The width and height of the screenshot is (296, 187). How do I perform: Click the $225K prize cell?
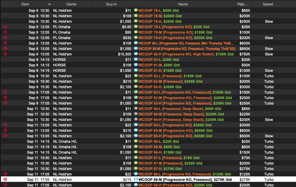245,114
